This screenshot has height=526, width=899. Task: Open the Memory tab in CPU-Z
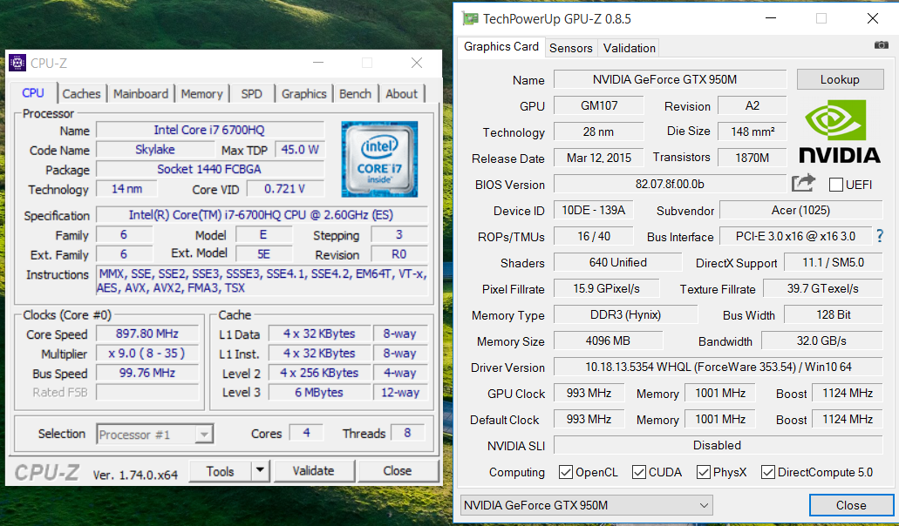201,94
